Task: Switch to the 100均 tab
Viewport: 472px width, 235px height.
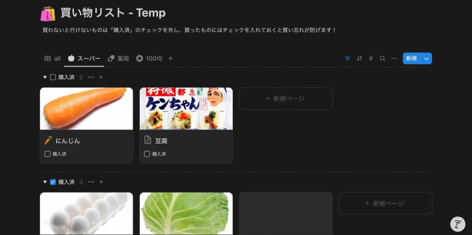Action: pos(149,59)
